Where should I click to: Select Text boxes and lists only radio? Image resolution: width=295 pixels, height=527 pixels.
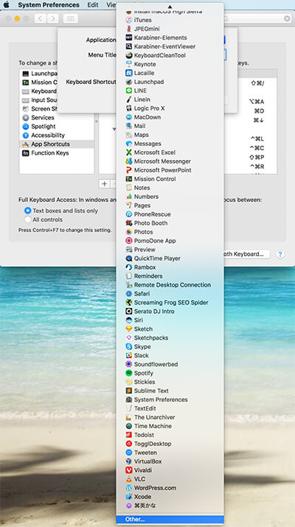27,211
